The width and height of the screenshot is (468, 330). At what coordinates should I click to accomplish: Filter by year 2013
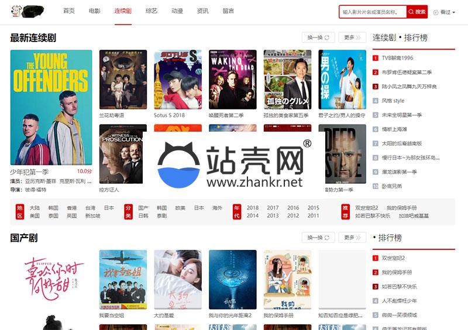pyautogui.click(x=273, y=216)
